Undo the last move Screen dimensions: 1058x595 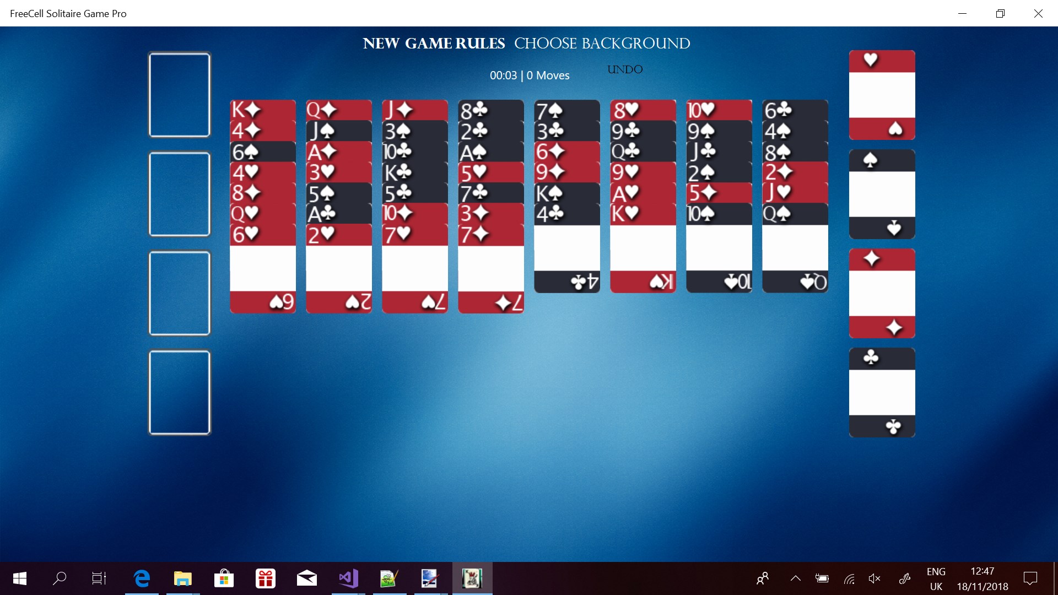point(625,69)
